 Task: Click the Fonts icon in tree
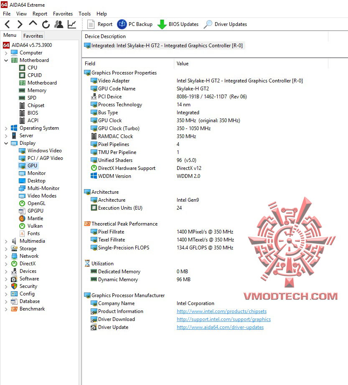tap(22, 234)
